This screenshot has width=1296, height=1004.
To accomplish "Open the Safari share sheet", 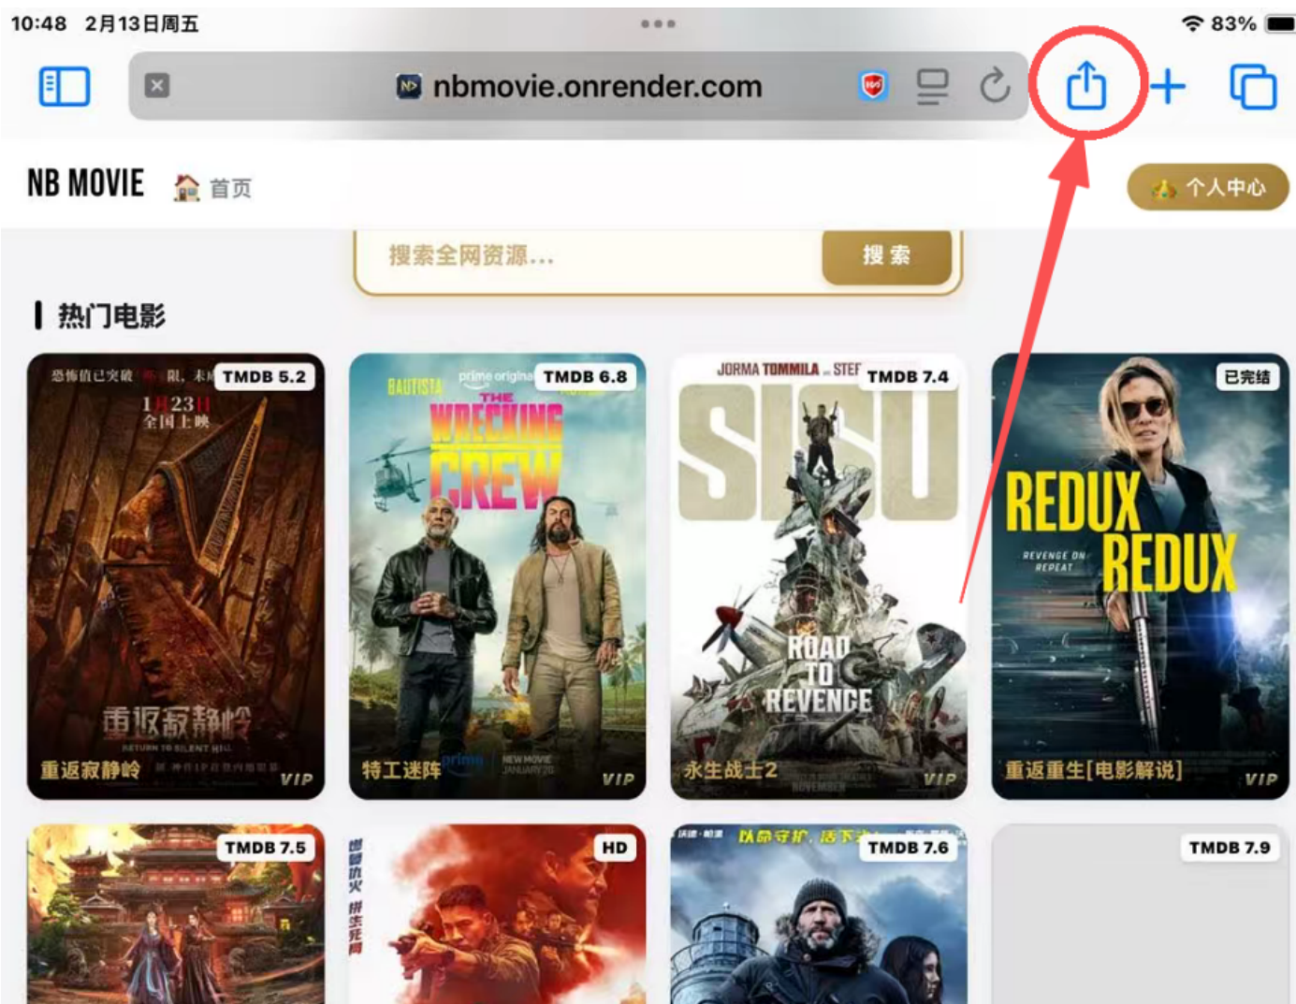I will (x=1086, y=85).
